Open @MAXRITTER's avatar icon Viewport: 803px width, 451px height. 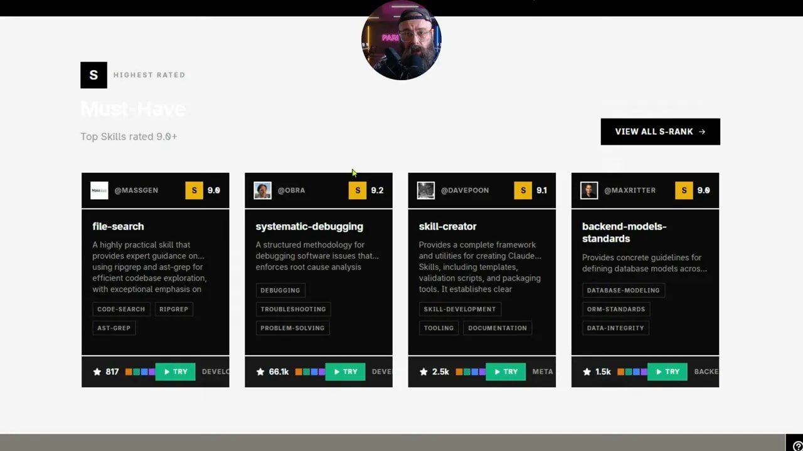[588, 190]
